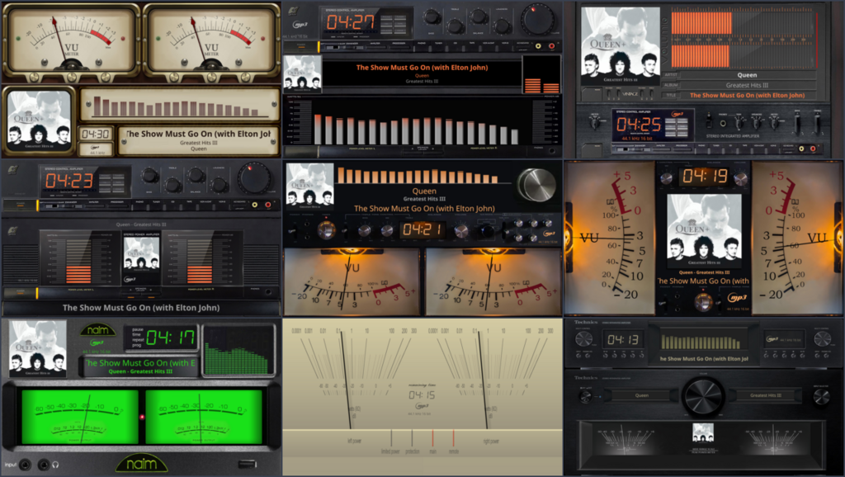This screenshot has width=845, height=477.
Task: Click the 04:25 time display
Action: click(x=640, y=125)
